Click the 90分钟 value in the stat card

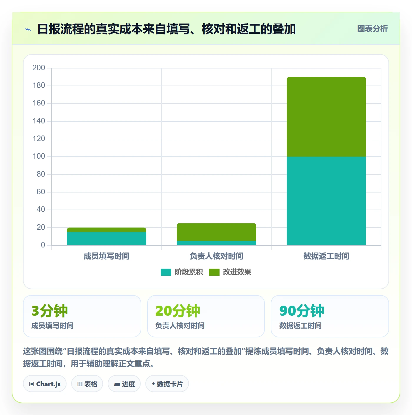point(302,311)
